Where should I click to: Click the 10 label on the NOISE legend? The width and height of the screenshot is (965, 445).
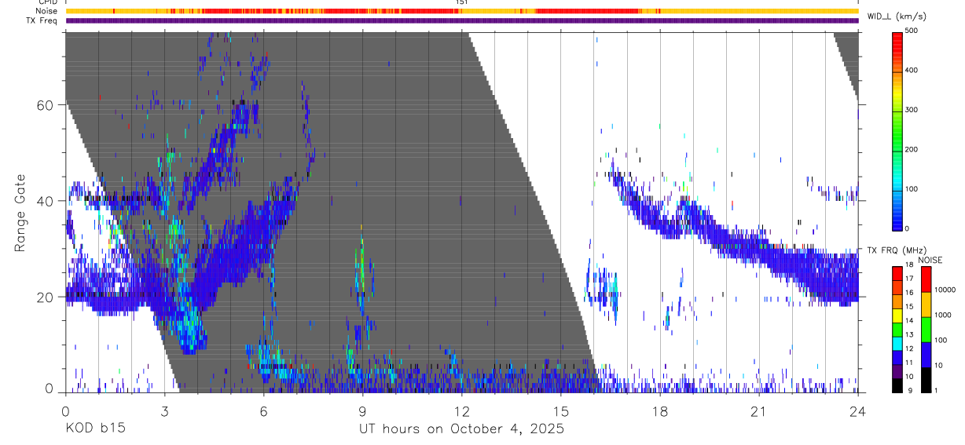coord(940,365)
